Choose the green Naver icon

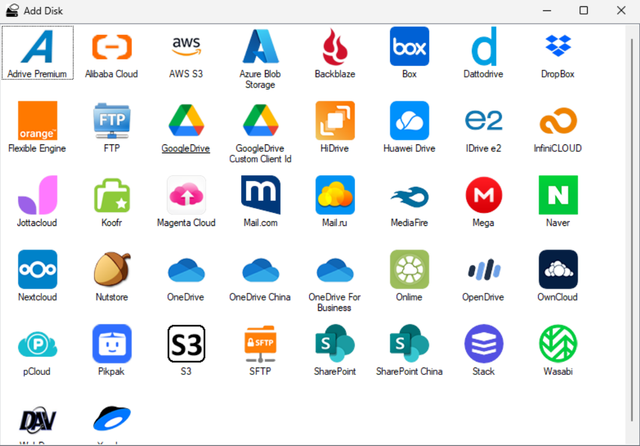click(x=558, y=195)
